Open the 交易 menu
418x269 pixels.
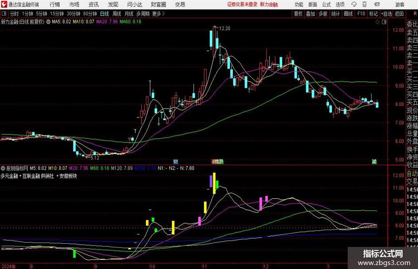click(180, 4)
